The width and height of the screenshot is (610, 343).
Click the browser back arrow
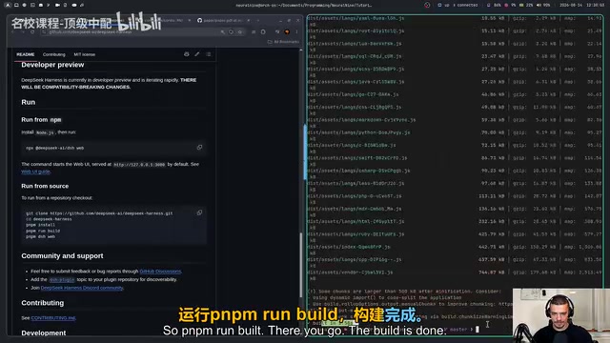tap(13, 31)
